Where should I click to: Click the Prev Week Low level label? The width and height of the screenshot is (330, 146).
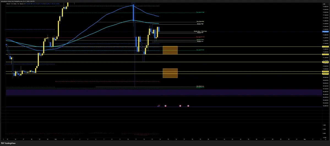pos(200,86)
